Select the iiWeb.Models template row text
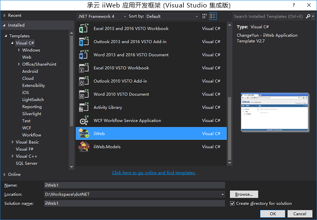 (x=107, y=147)
